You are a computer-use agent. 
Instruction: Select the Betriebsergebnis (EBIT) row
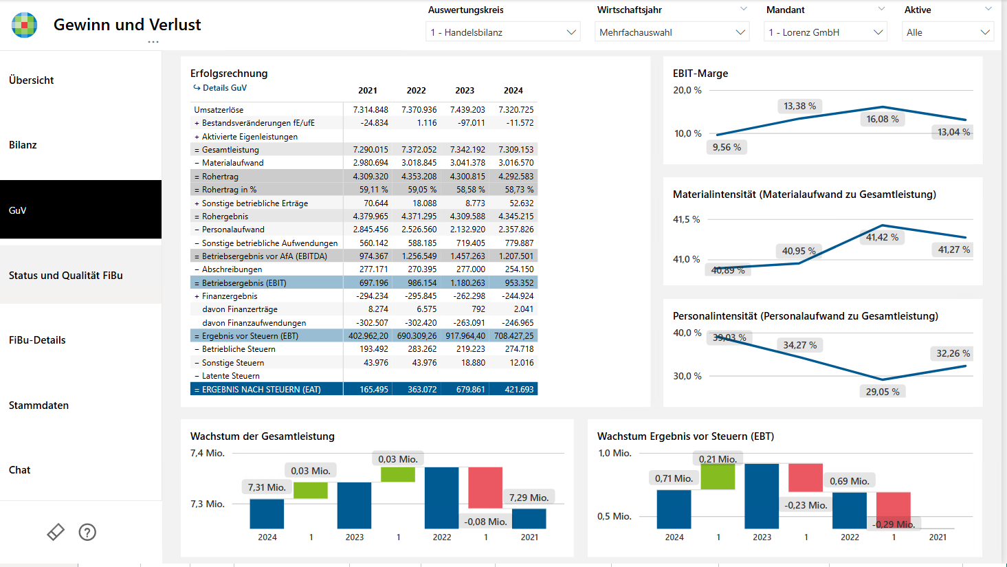pos(364,282)
